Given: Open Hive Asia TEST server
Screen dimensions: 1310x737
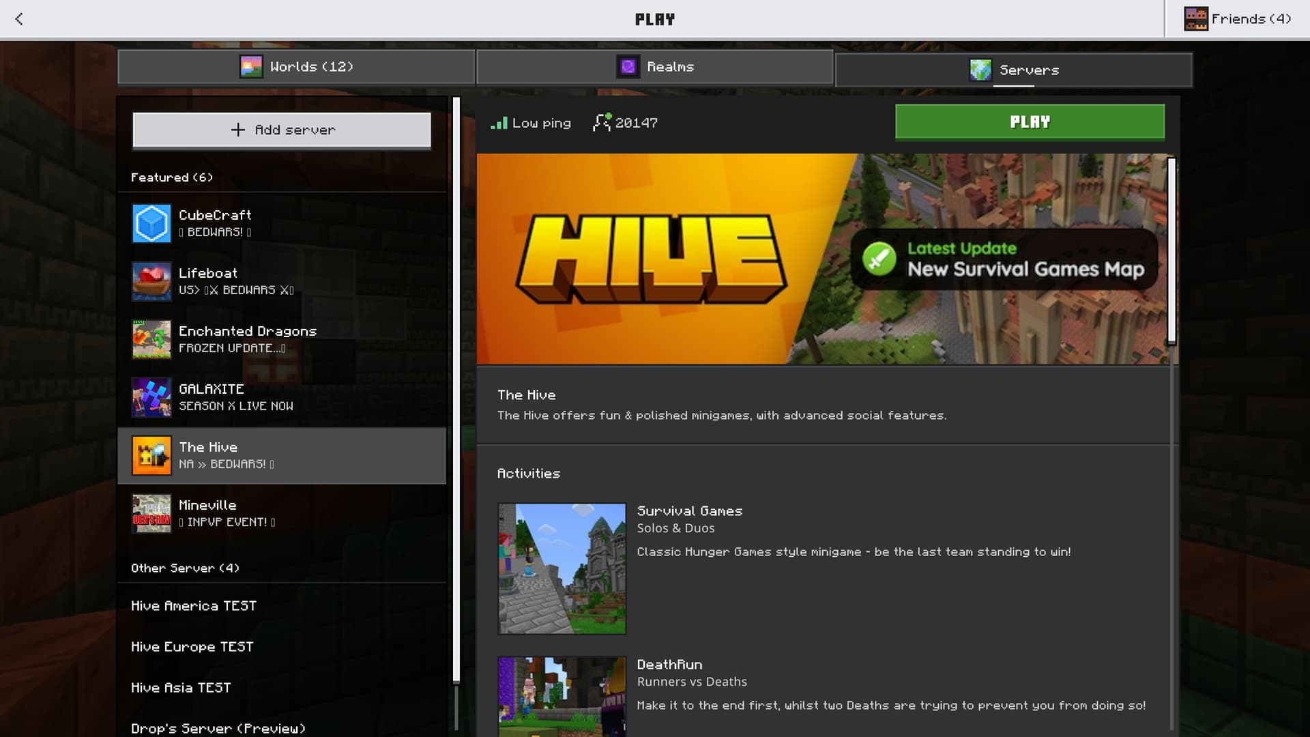Looking at the screenshot, I should tap(282, 688).
